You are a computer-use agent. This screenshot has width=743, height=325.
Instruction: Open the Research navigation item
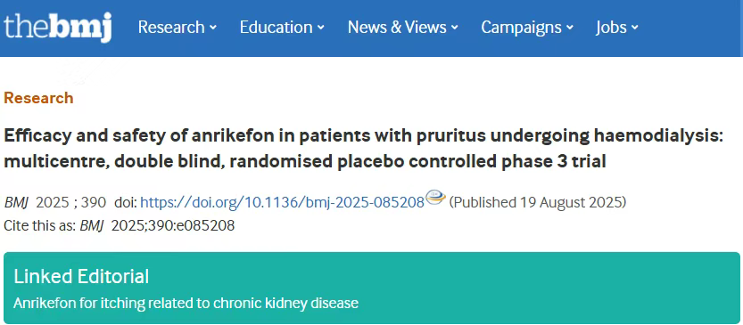coord(172,28)
